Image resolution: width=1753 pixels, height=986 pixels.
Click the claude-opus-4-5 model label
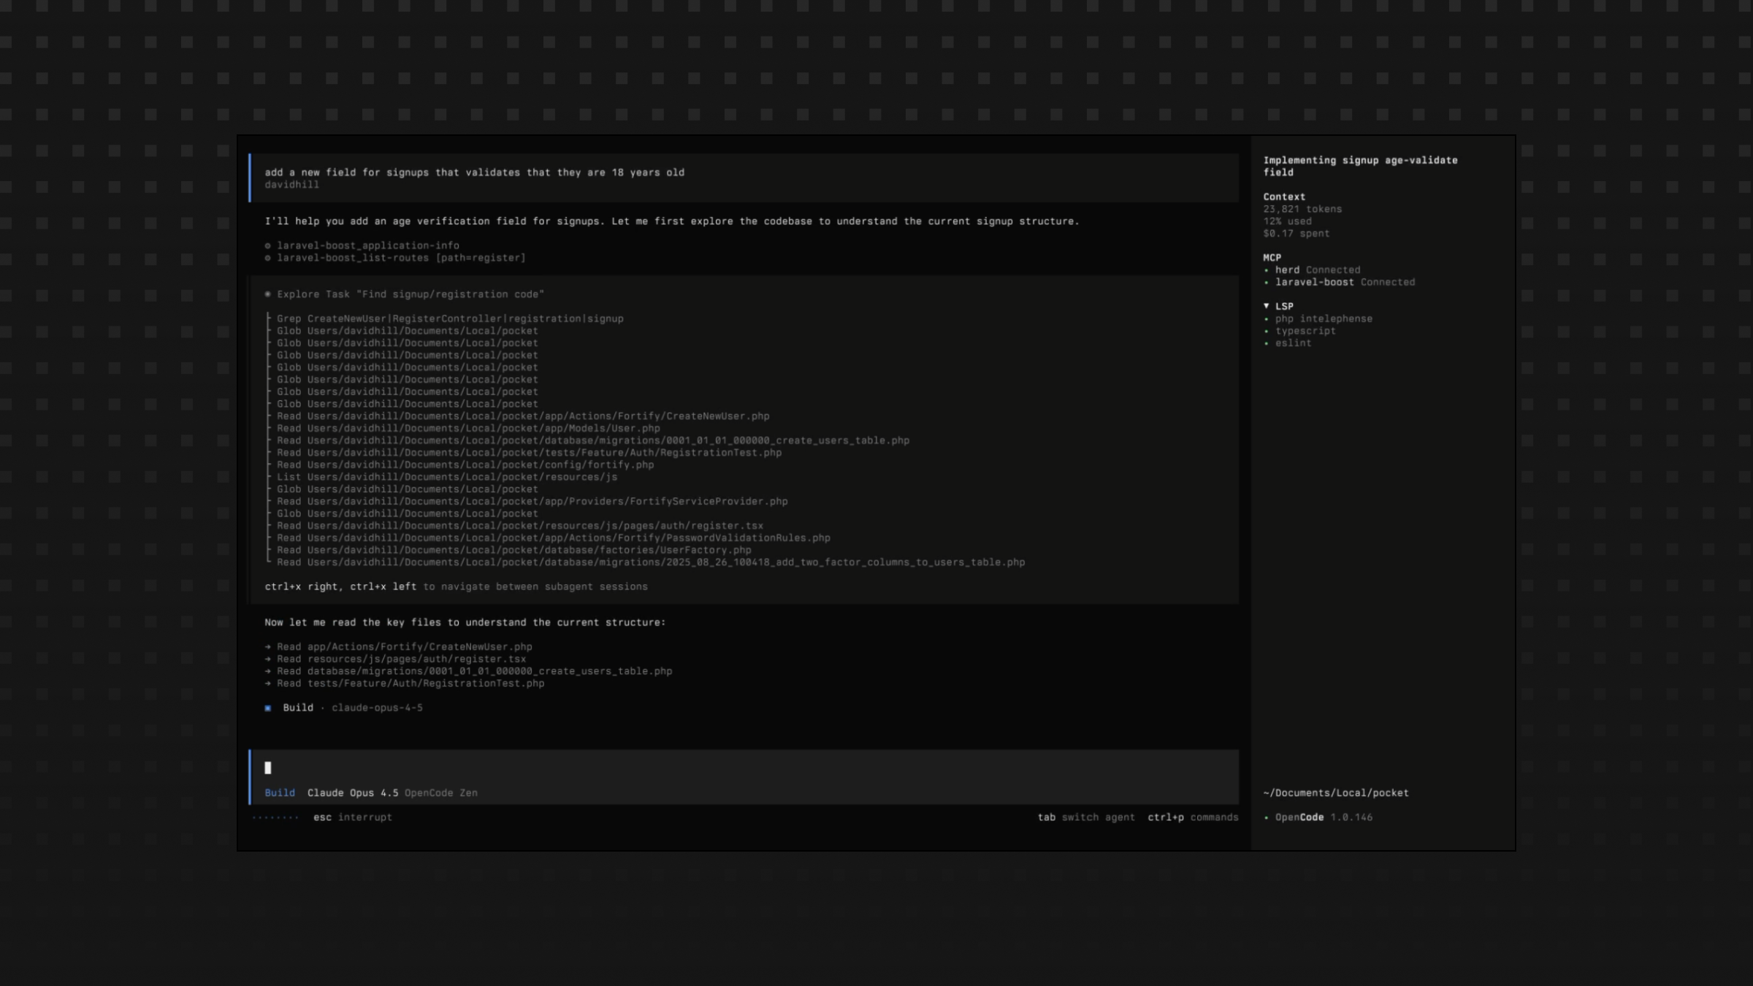tap(377, 708)
